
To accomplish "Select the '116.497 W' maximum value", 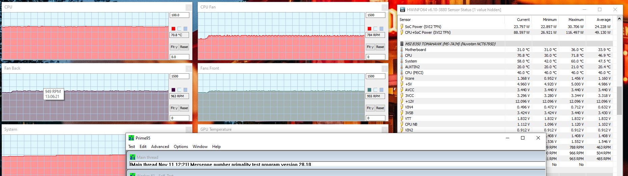I will 575,32.
